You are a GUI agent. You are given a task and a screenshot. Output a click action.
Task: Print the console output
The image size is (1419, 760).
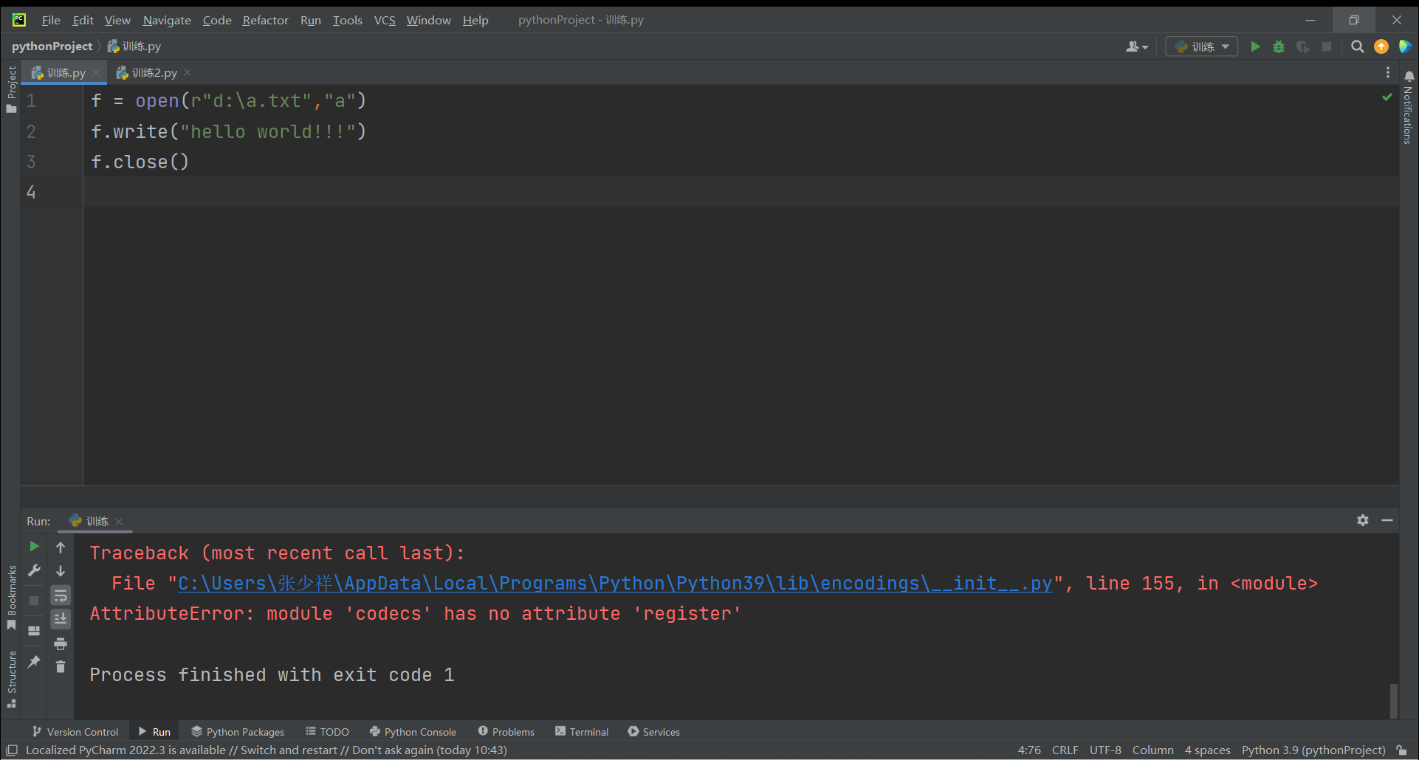pyautogui.click(x=61, y=643)
